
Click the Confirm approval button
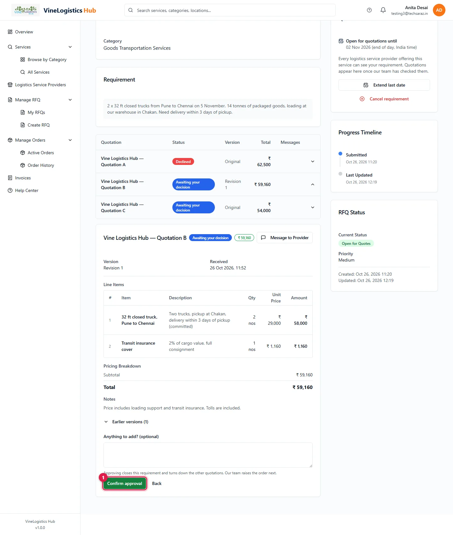(125, 483)
